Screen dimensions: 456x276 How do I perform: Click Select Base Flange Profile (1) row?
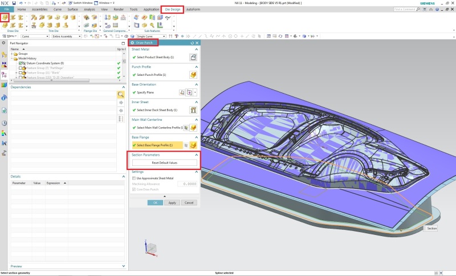[157, 145]
